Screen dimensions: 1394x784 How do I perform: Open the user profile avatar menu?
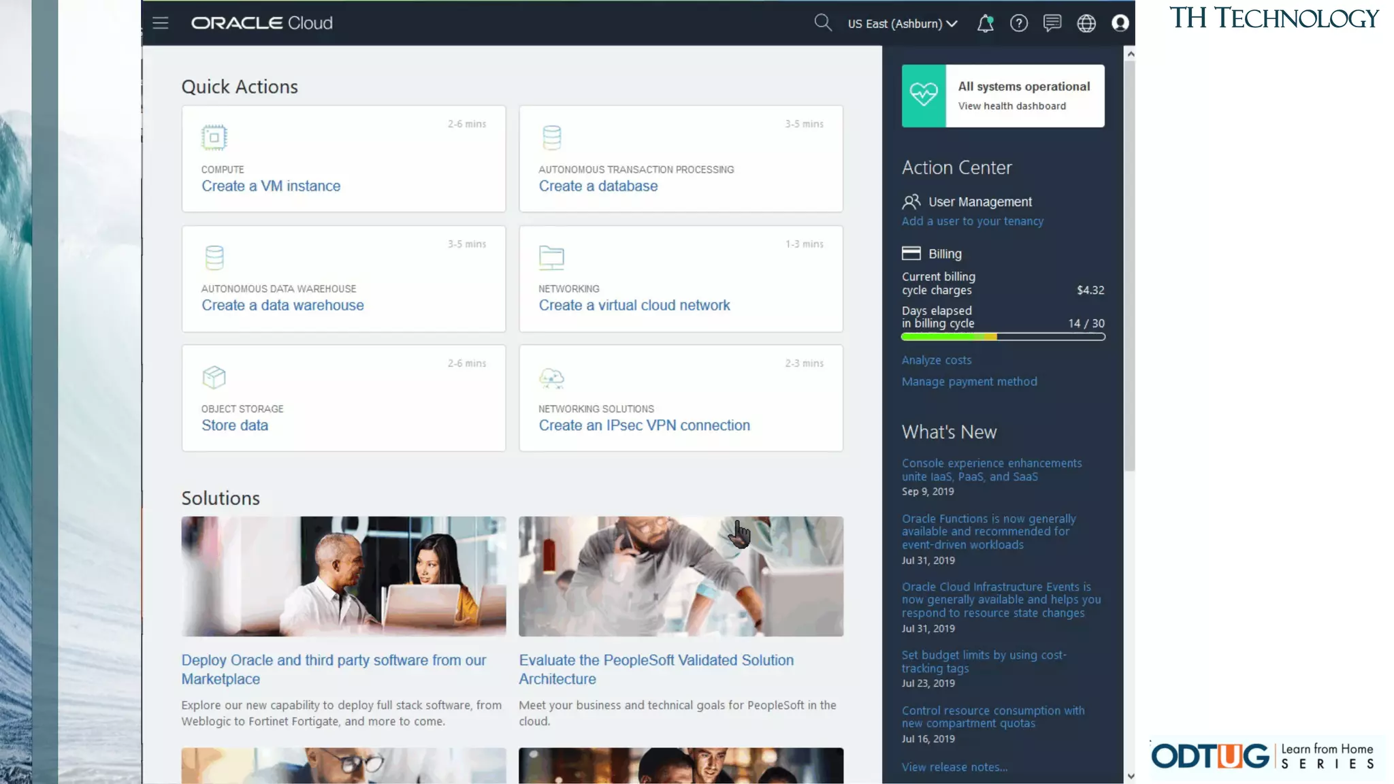pos(1120,24)
